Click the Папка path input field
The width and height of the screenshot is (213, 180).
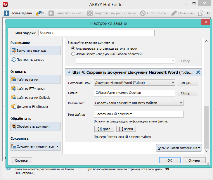(135, 93)
